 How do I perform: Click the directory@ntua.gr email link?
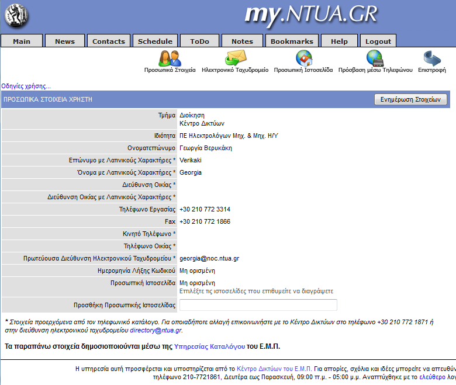click(x=156, y=330)
